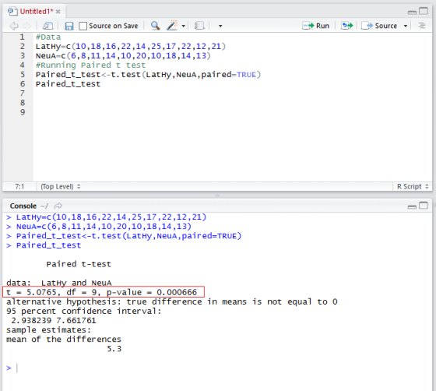
Task: Click line number 7 in the editor gutter
Action: 23,93
